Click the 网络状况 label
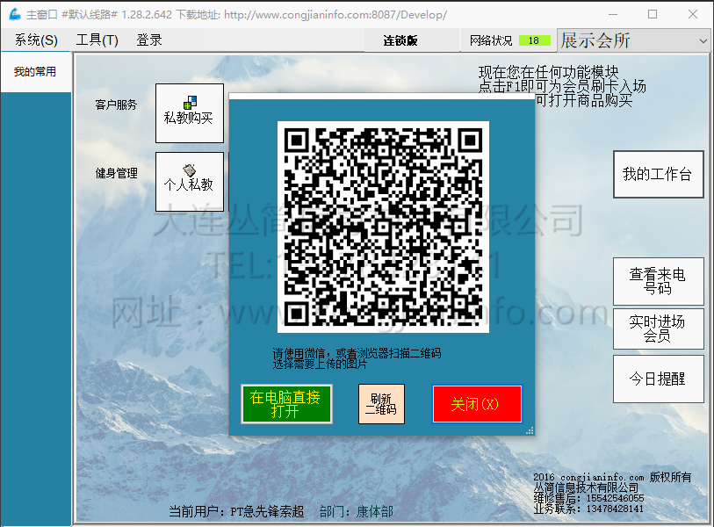 491,40
